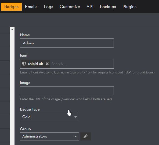Switch to the Plugins tab
This screenshot has height=145, width=159.
tap(129, 7)
